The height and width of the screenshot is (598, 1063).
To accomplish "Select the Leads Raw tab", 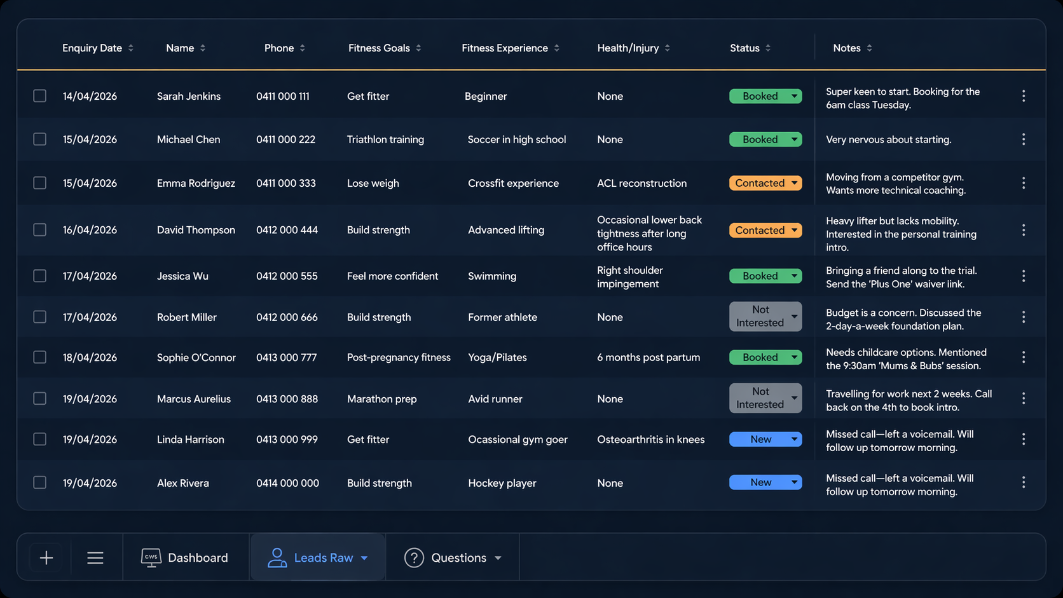I will coord(318,557).
